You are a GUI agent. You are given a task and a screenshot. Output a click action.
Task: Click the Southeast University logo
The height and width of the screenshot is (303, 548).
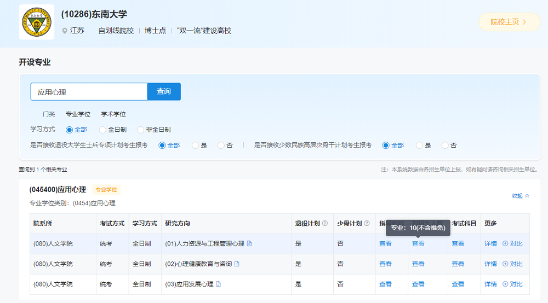click(37, 22)
